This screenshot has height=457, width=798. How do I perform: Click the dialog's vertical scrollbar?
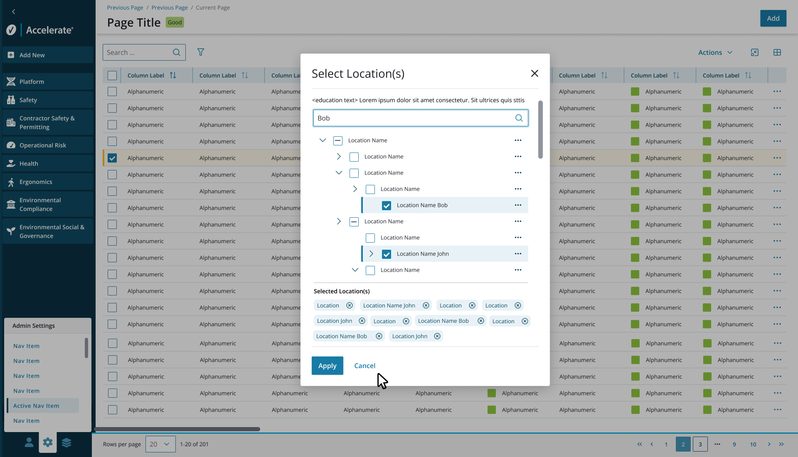pyautogui.click(x=540, y=130)
